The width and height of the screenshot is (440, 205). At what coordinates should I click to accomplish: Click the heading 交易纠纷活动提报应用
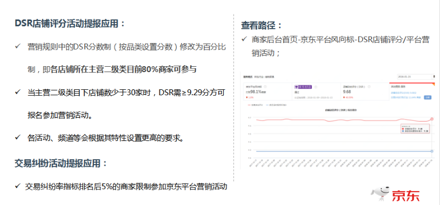[x=61, y=164]
